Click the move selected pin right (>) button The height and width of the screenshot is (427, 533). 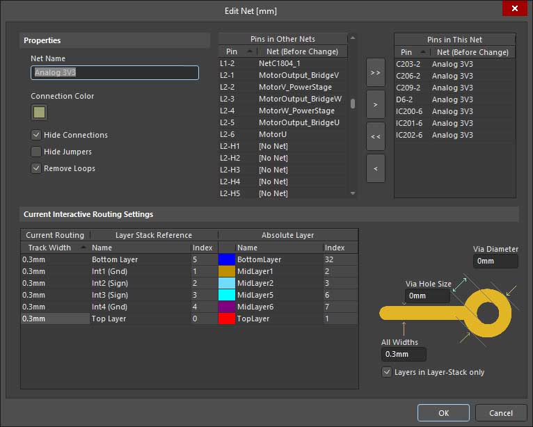point(375,104)
